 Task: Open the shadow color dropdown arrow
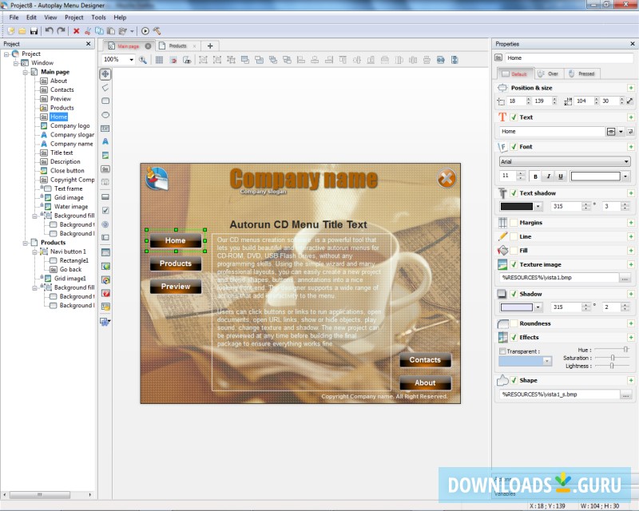pyautogui.click(x=538, y=307)
